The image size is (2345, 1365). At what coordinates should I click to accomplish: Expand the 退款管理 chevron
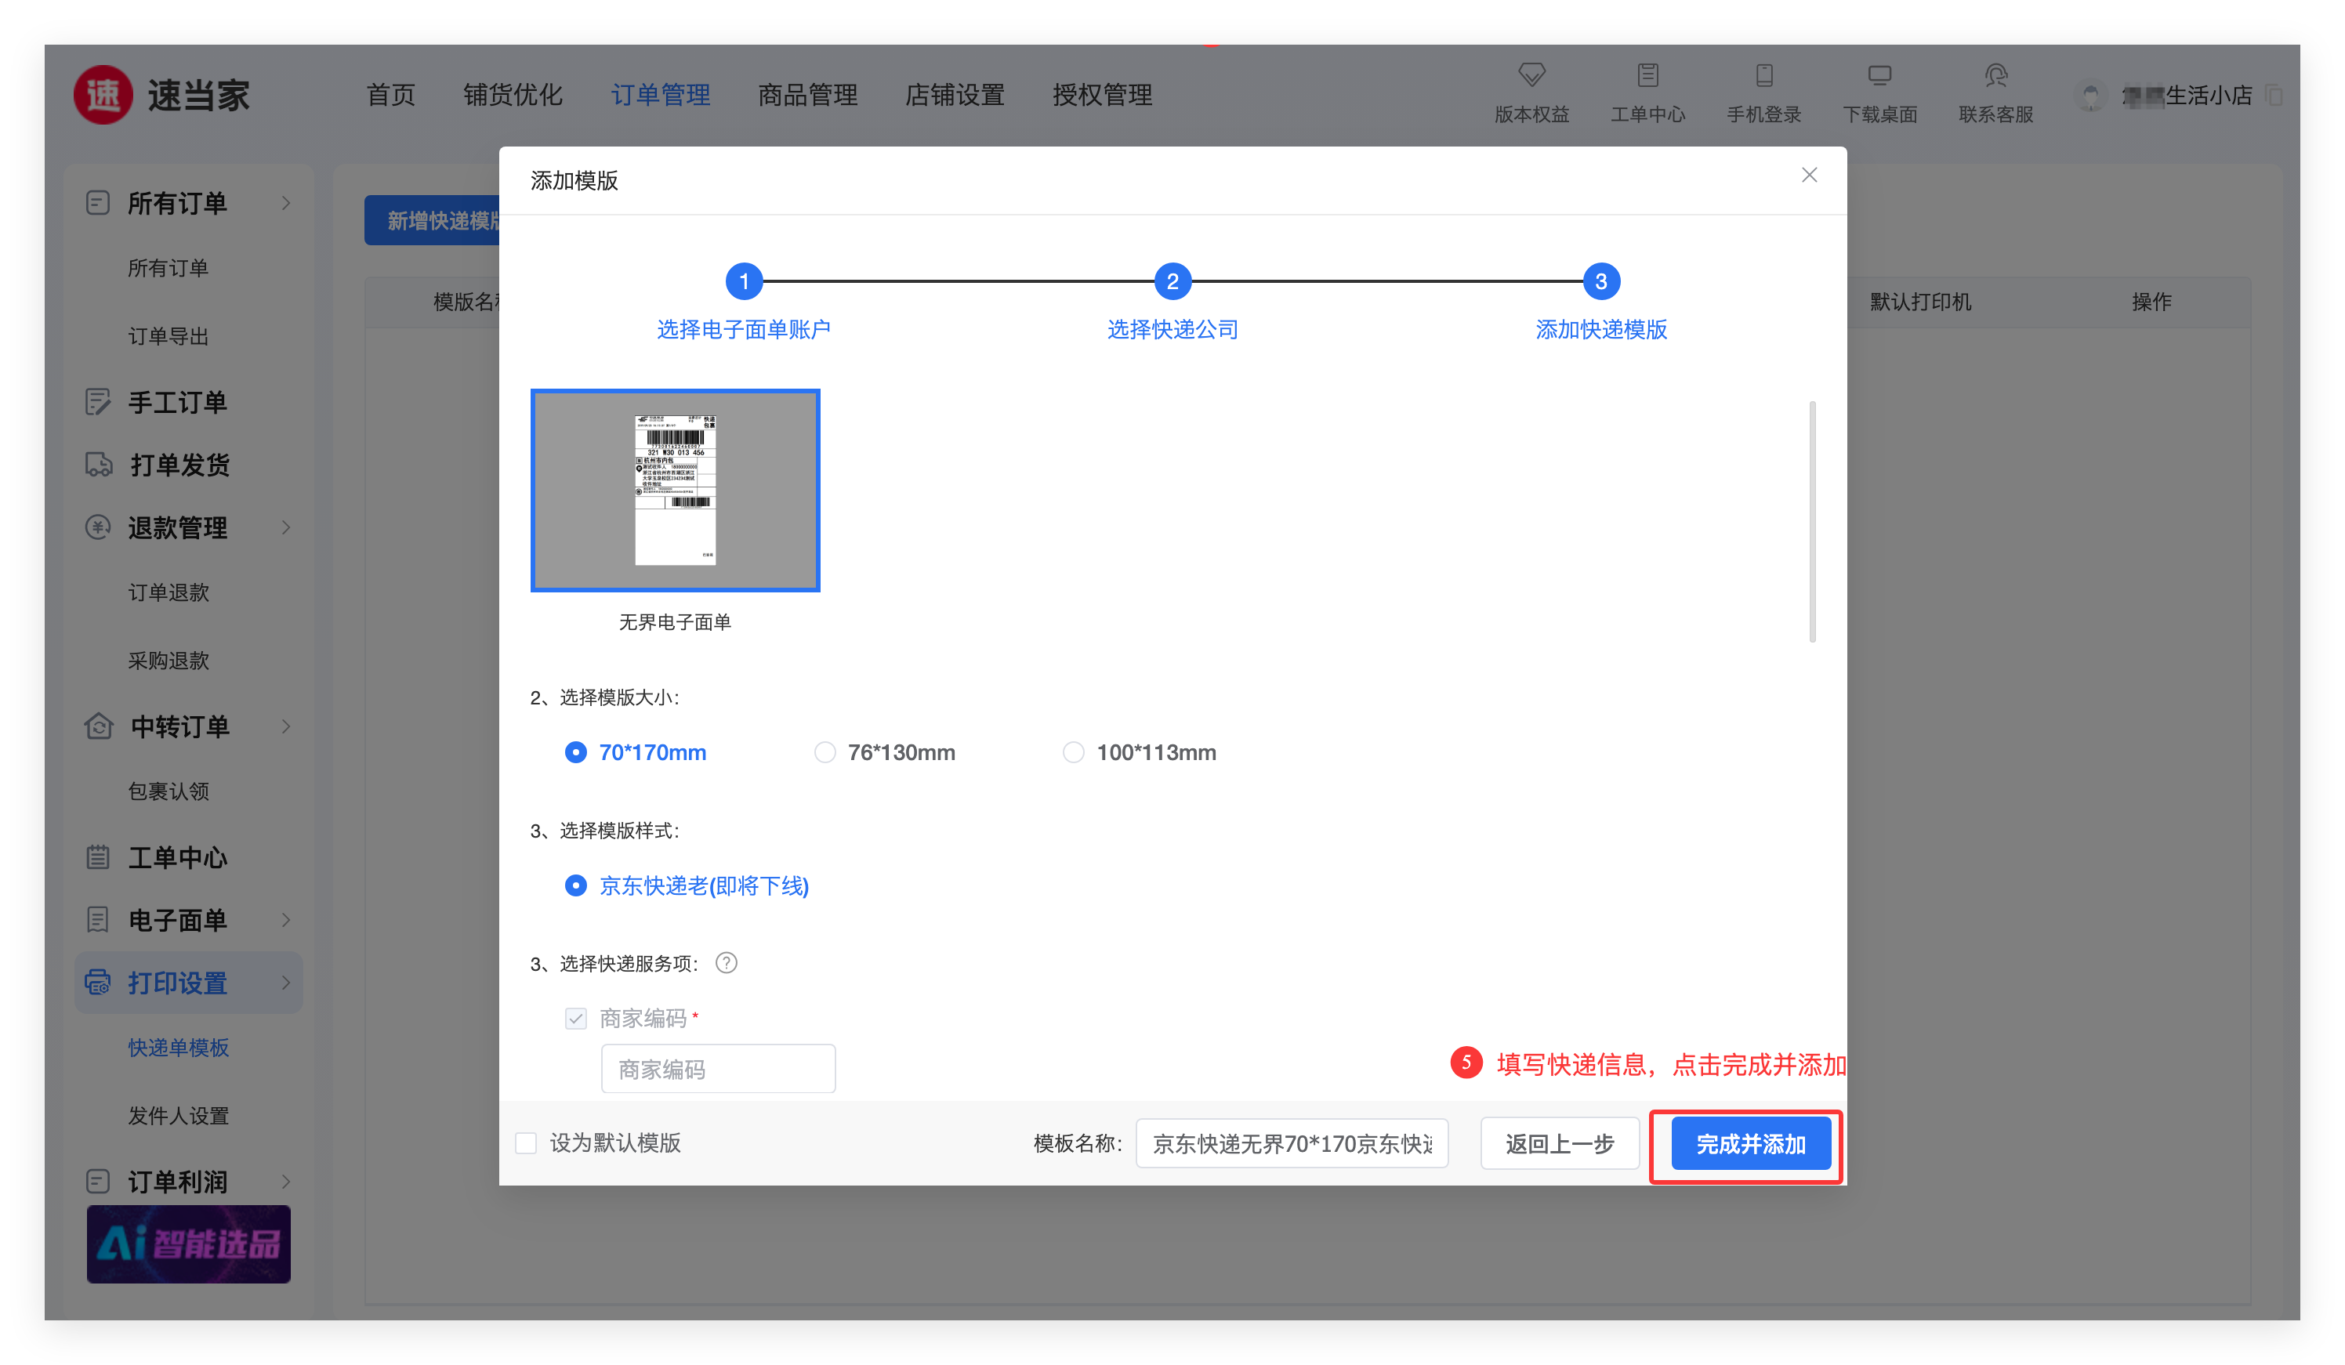(286, 527)
